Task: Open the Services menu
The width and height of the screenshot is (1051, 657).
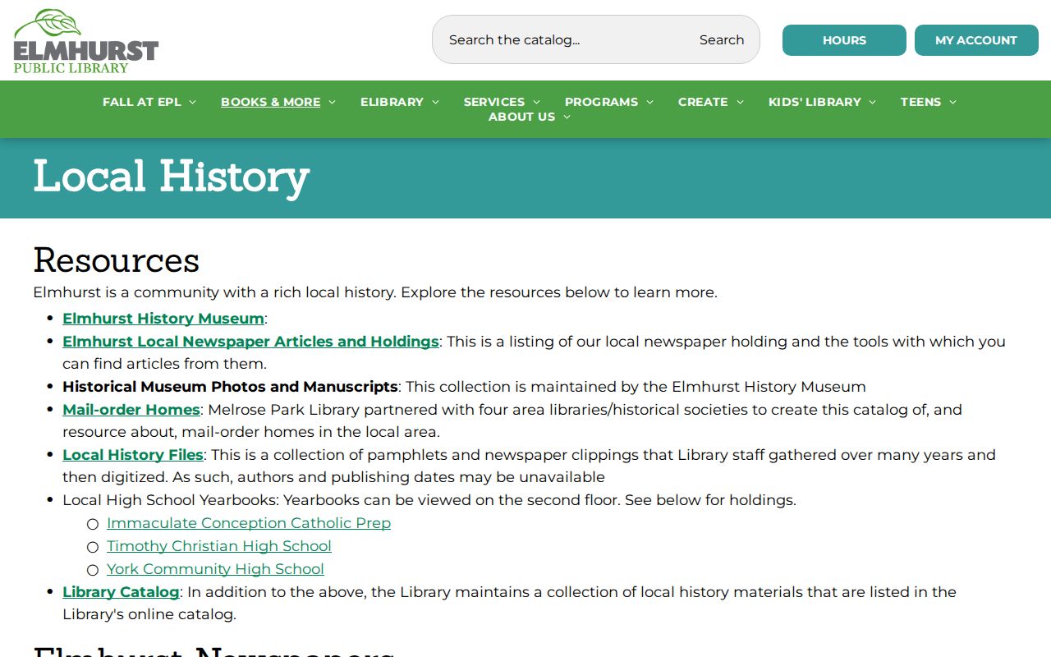Action: [494, 102]
